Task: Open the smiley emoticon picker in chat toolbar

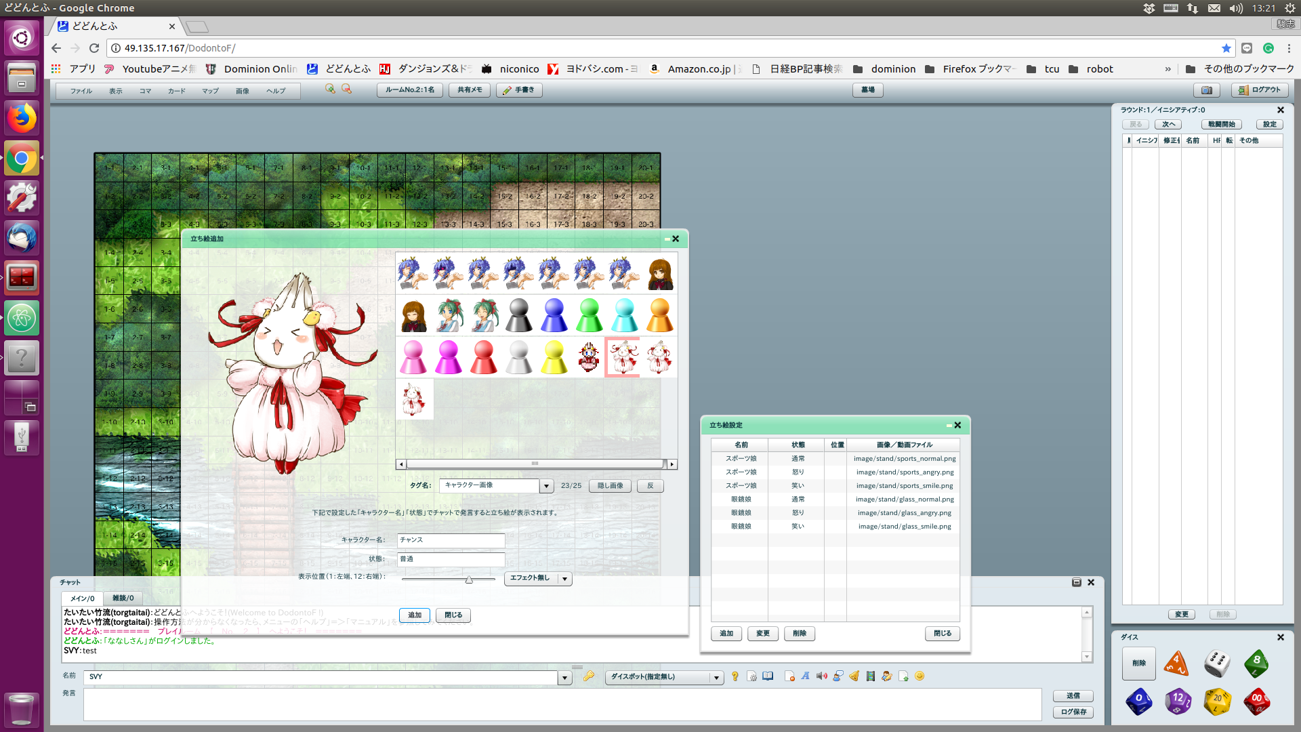Action: 920,676
